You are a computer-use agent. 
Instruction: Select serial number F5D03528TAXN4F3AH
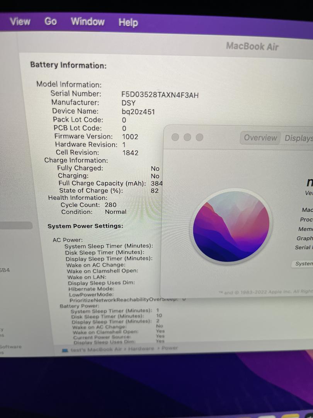160,95
